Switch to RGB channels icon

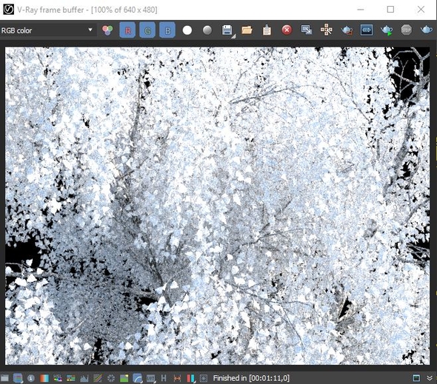pyautogui.click(x=107, y=30)
